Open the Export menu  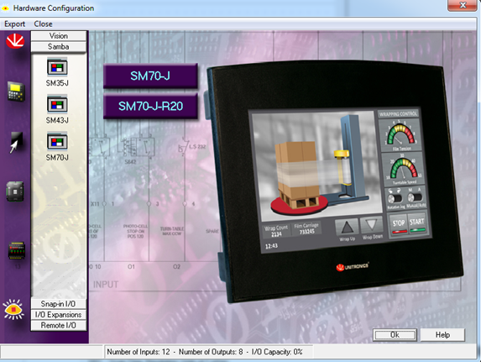14,24
